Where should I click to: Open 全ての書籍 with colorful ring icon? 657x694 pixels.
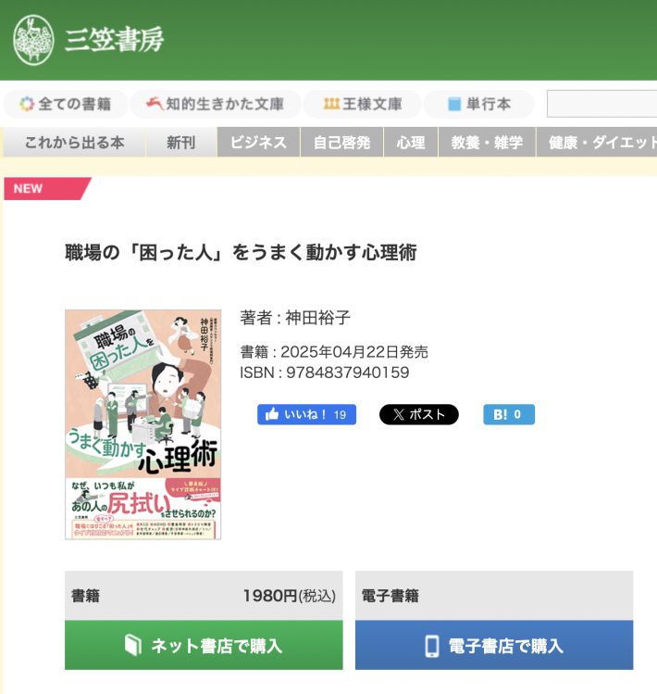click(66, 104)
